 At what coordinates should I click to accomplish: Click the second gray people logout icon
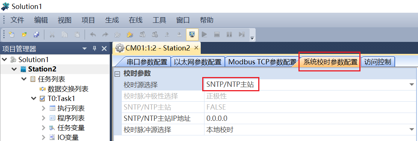click(x=154, y=34)
